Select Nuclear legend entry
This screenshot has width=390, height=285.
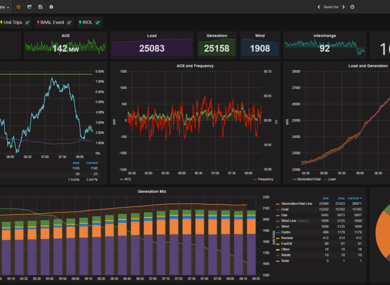pyautogui.click(x=287, y=238)
